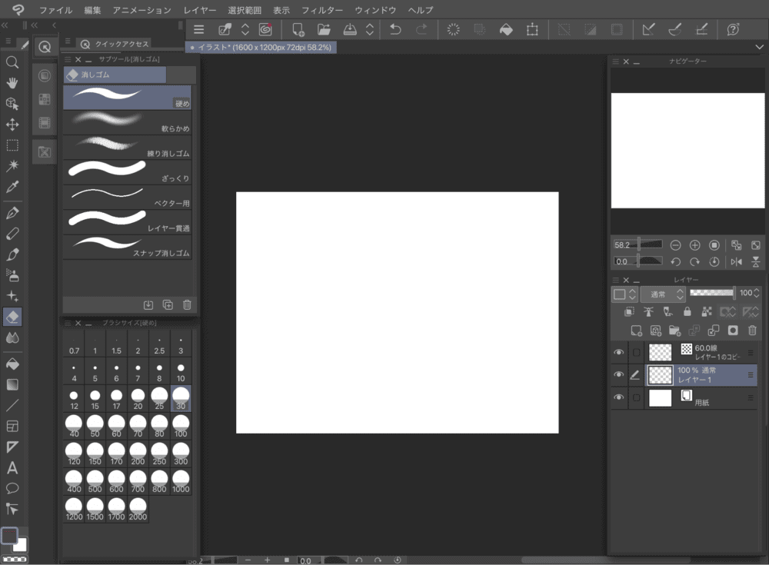Select the rectangular selection marquee tool
Image resolution: width=769 pixels, height=565 pixels.
click(x=12, y=145)
